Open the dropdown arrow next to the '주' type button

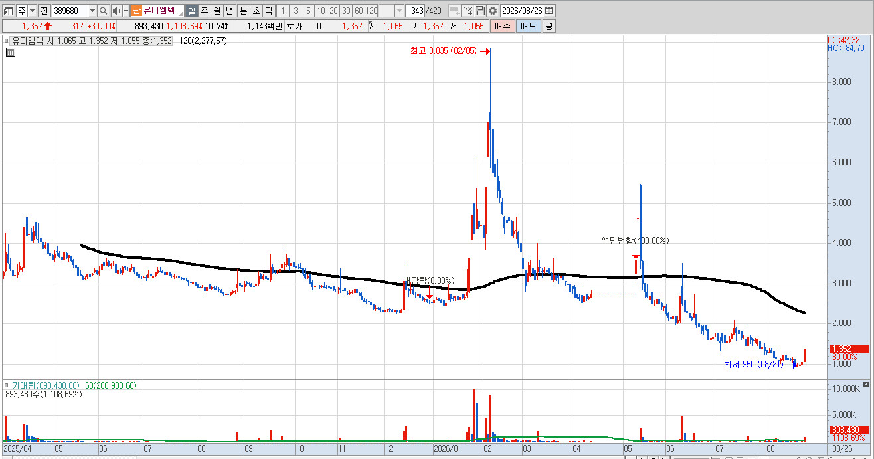coord(32,11)
